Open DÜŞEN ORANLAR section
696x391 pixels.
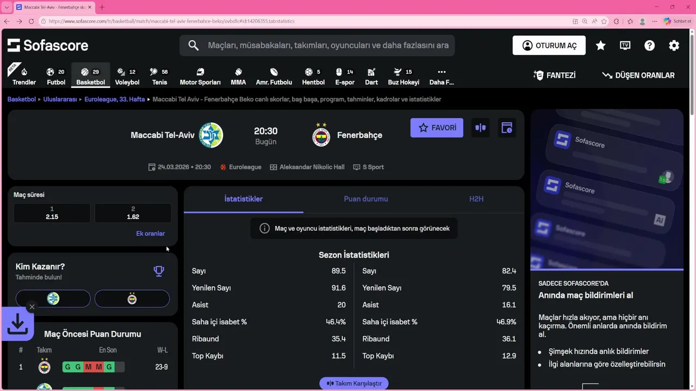click(638, 75)
